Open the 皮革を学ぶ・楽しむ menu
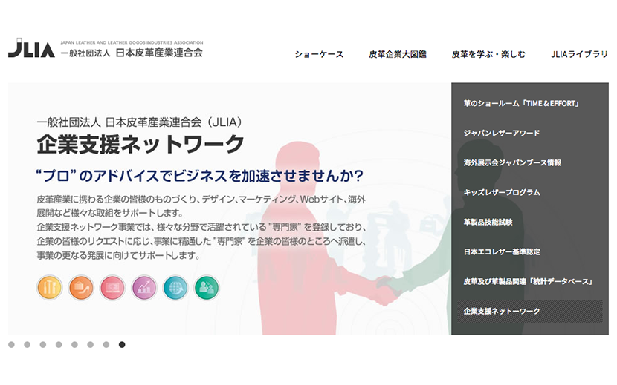617x385 pixels. tap(488, 54)
